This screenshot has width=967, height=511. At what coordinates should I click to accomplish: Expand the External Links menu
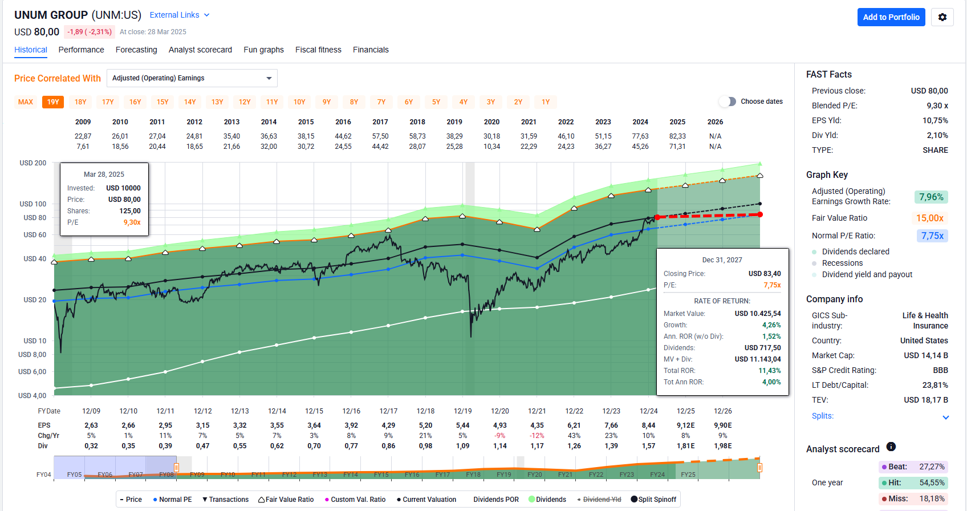tap(180, 15)
